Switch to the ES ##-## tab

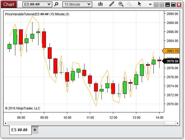click(x=20, y=130)
